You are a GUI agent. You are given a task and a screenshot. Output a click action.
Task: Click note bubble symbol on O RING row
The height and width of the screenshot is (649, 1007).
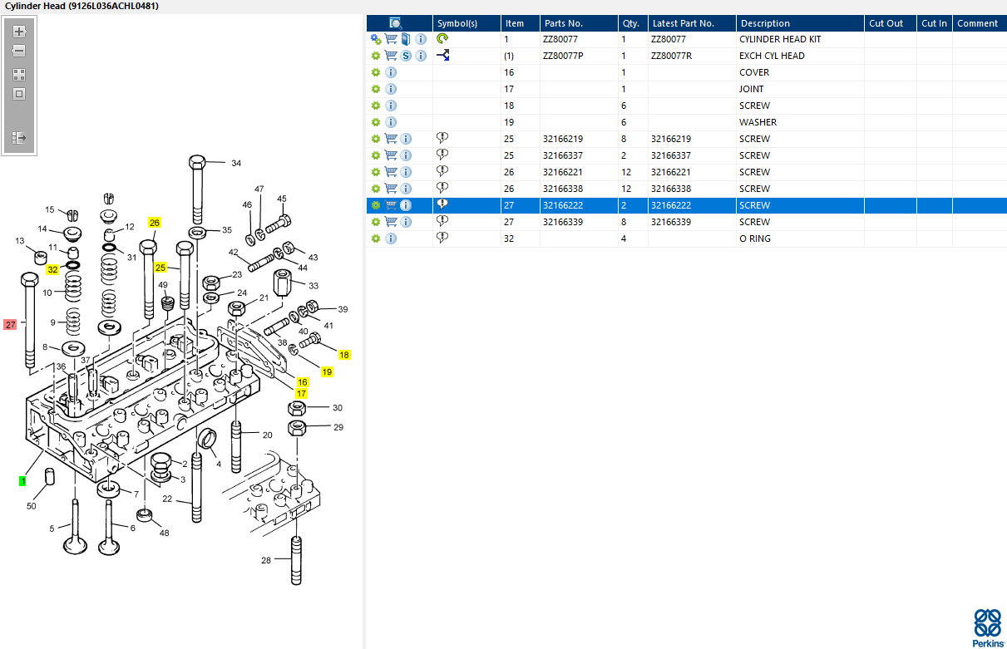(x=442, y=238)
